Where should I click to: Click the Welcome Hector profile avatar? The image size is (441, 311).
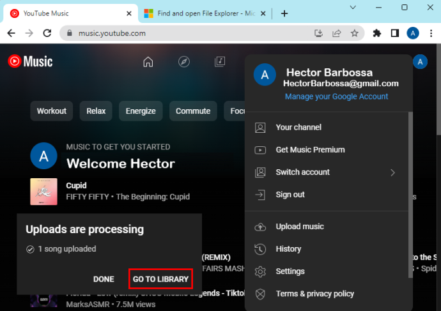pos(43,156)
